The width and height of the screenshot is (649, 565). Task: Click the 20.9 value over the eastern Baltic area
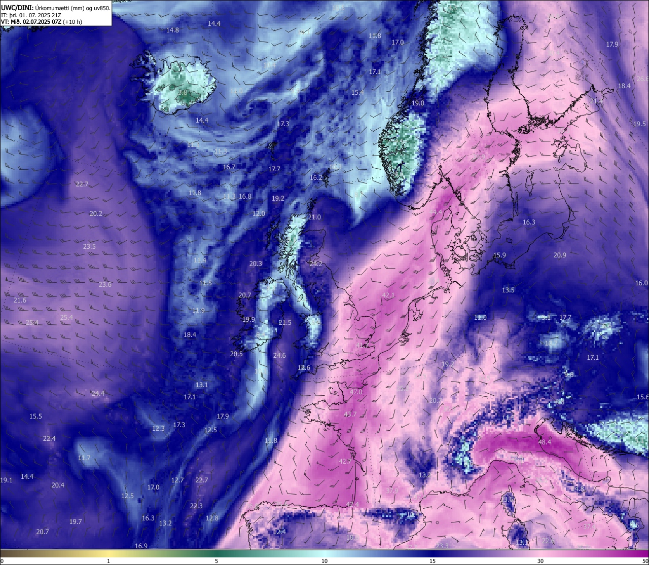pyautogui.click(x=560, y=255)
